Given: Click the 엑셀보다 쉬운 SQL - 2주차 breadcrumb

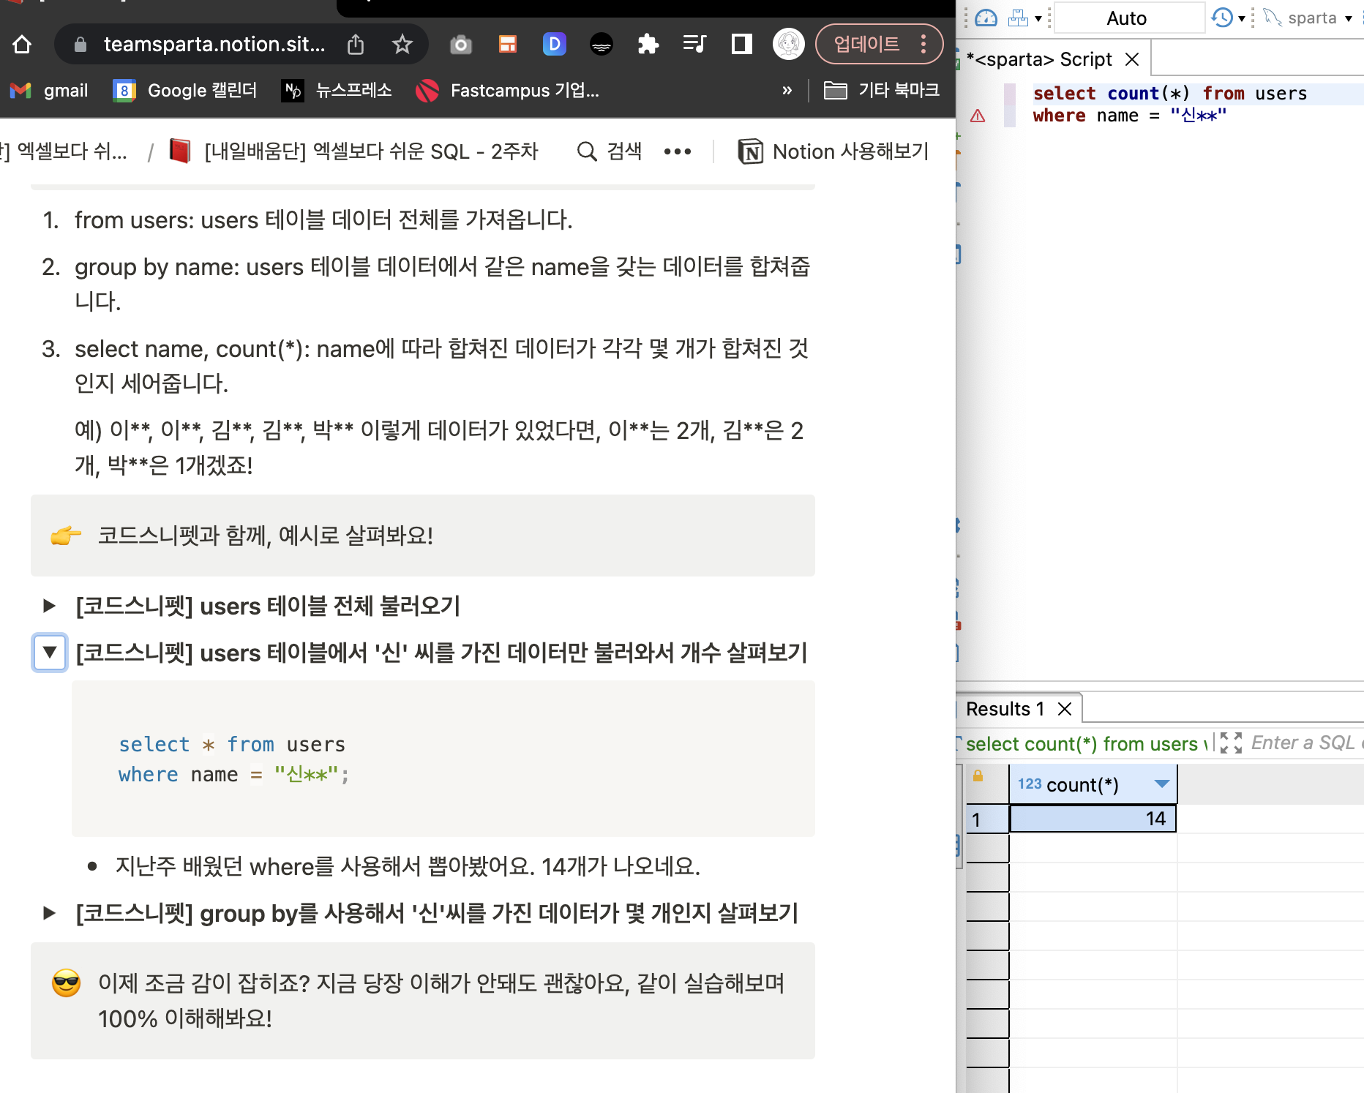Looking at the screenshot, I should [x=354, y=152].
